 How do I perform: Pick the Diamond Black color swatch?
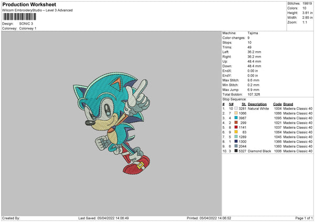(236, 151)
